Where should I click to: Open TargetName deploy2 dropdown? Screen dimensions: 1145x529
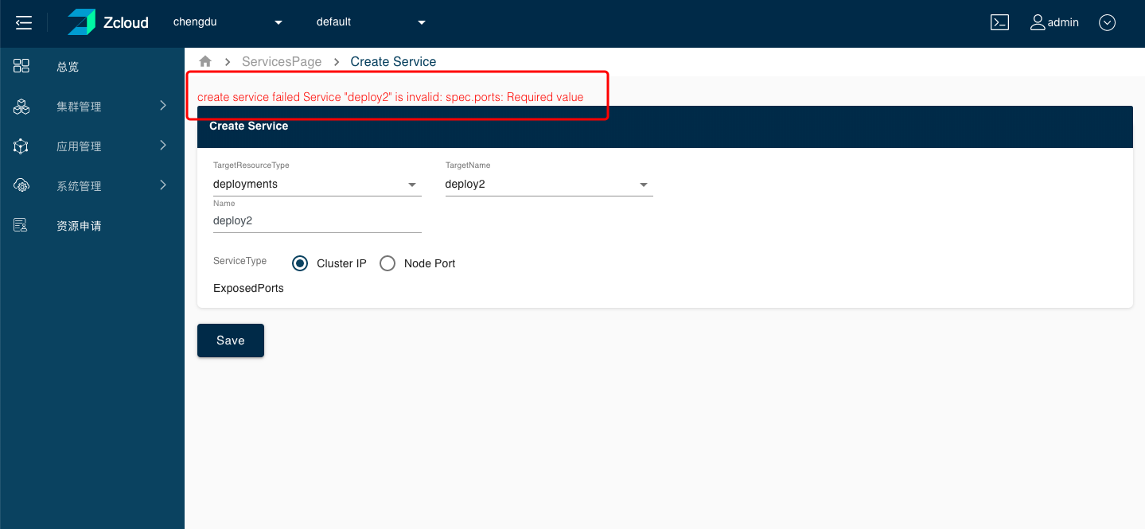tap(549, 184)
